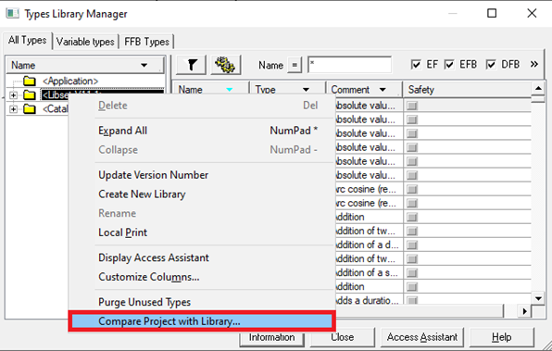Click the Close button at bottom
Screen dimensions: 552x351
pos(342,337)
